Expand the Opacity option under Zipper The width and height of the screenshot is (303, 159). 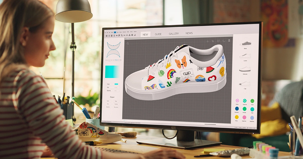click(108, 107)
